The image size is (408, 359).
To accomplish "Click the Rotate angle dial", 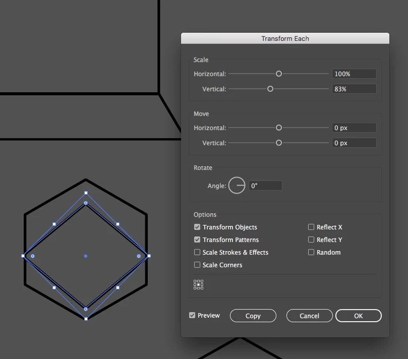I will (237, 186).
